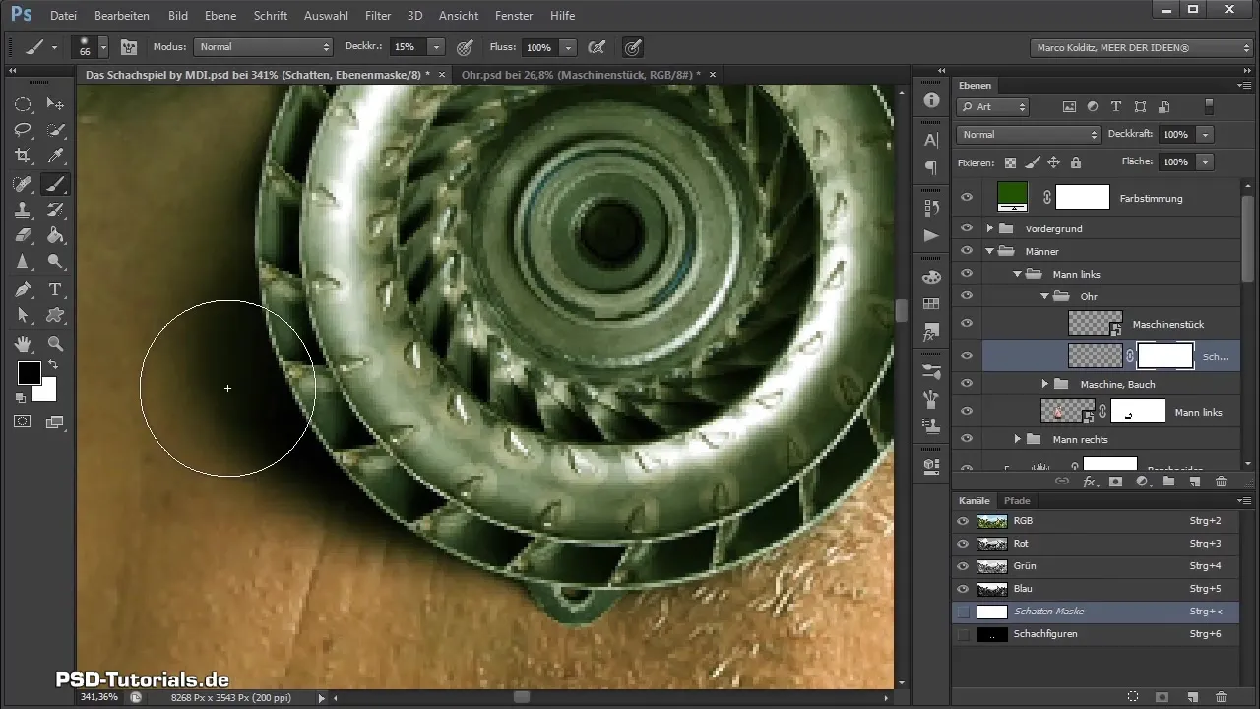This screenshot has height=709, width=1260.
Task: Select the Crop tool
Action: click(23, 156)
